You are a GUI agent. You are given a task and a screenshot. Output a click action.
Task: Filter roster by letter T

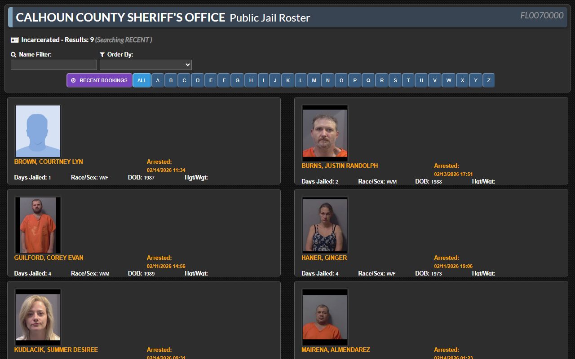pyautogui.click(x=408, y=80)
